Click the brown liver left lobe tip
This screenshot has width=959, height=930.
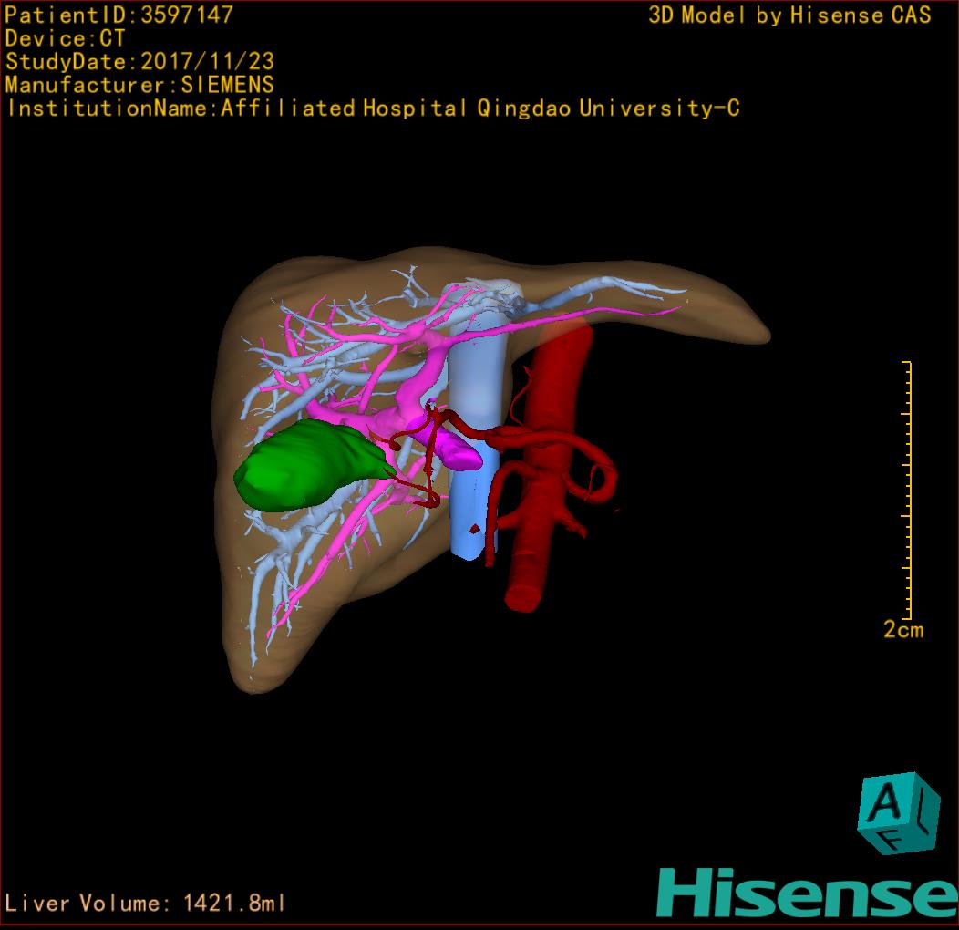743,325
